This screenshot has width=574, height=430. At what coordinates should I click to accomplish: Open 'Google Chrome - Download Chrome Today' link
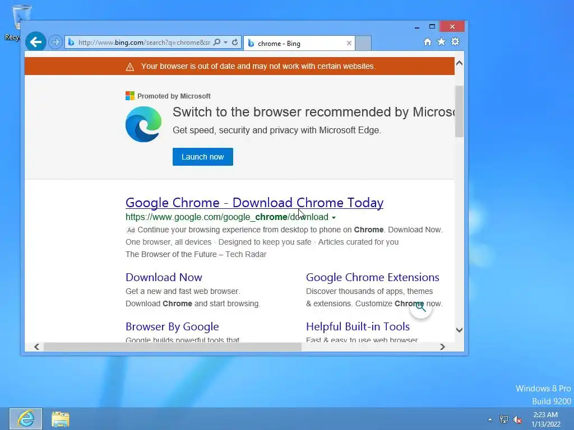(x=254, y=203)
